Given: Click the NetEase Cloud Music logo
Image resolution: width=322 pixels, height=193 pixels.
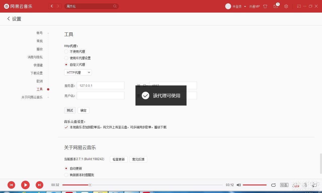Looking at the screenshot, I should pyautogui.click(x=18, y=6).
